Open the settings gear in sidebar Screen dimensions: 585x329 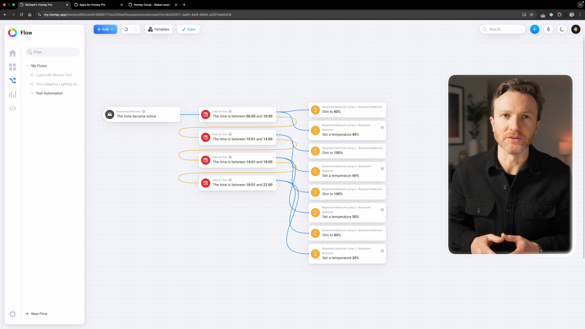coord(12,314)
